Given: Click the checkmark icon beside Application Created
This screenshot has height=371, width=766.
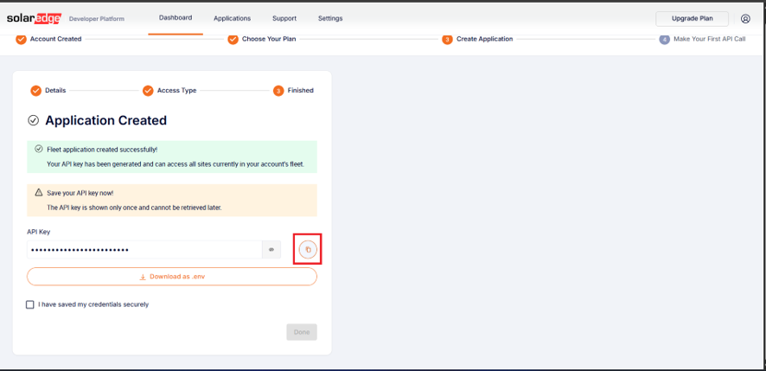Looking at the screenshot, I should click(33, 120).
